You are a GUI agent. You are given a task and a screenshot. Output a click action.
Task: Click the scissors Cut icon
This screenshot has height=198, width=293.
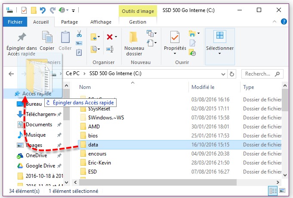point(79,34)
